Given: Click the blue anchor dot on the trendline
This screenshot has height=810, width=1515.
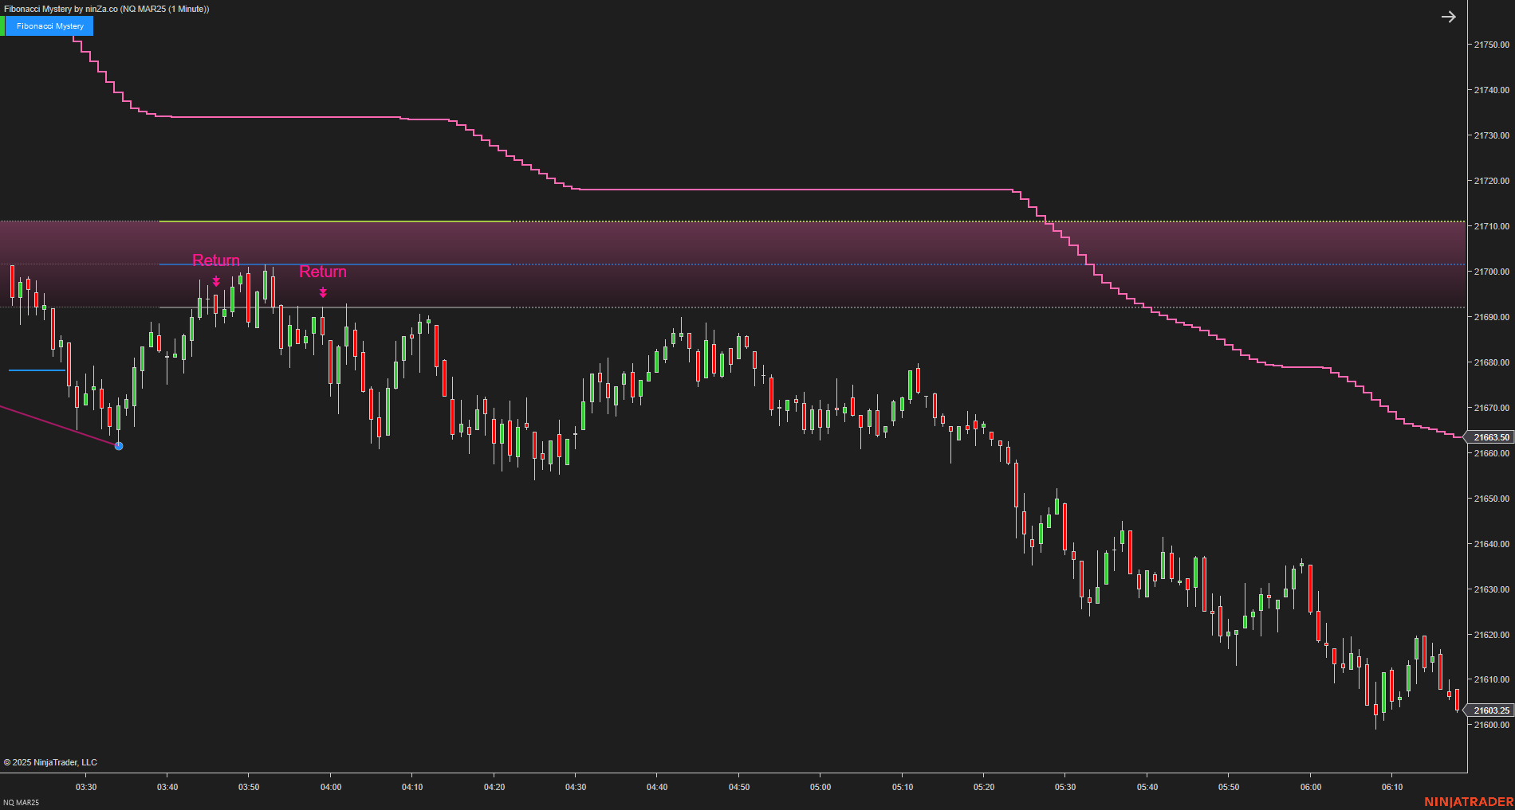Looking at the screenshot, I should pos(118,446).
